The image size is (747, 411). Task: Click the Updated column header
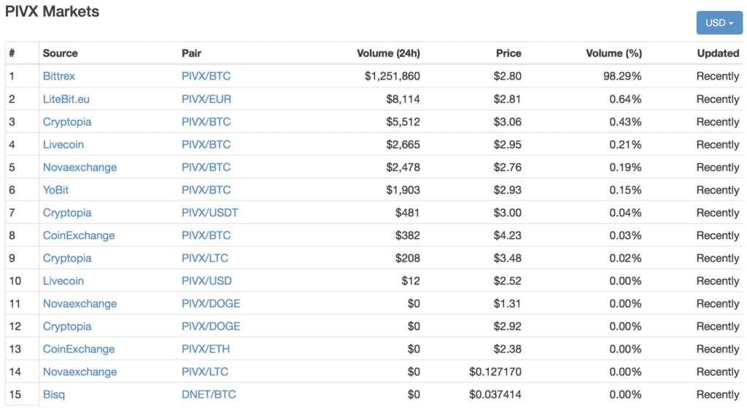(x=718, y=53)
